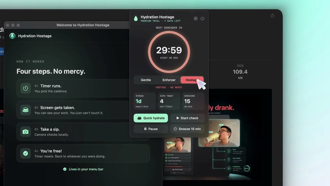Click the share icon in the back window
Image resolution: width=330 pixels, height=186 pixels.
[273, 16]
